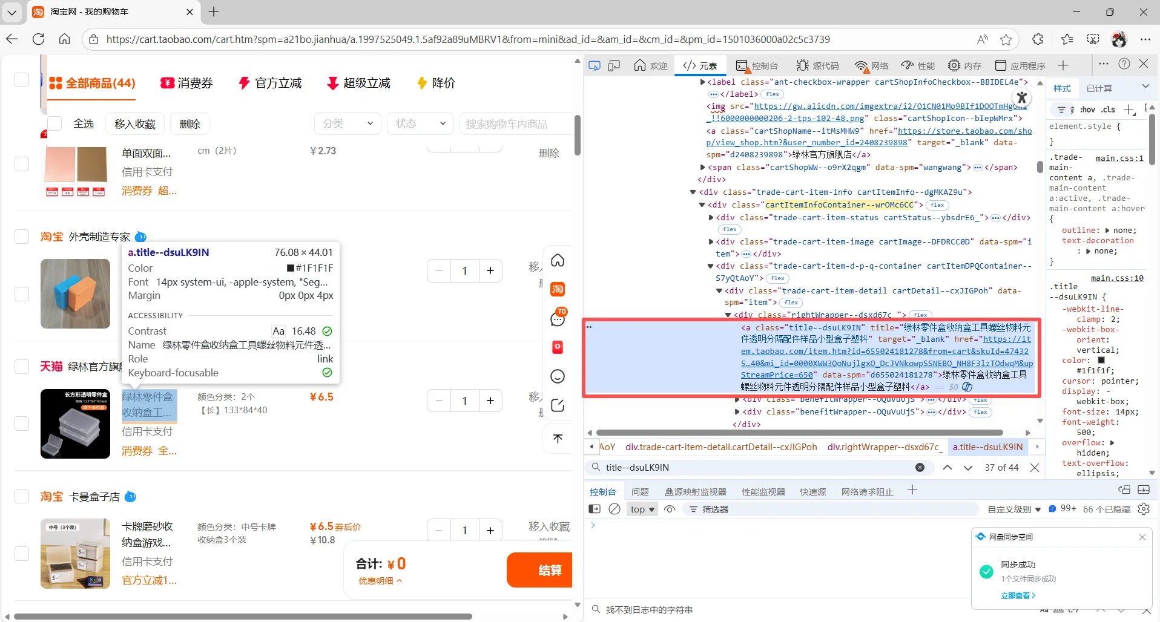1160x622 pixels.
Task: Add this page to favorites
Action: coord(1006,39)
